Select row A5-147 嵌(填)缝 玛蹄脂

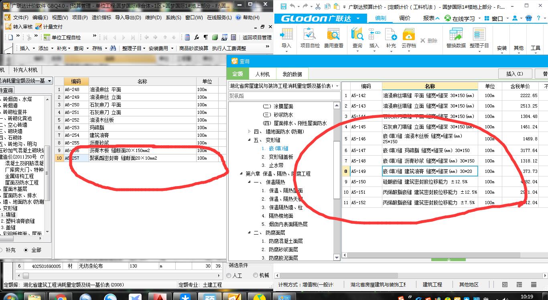(x=445, y=150)
